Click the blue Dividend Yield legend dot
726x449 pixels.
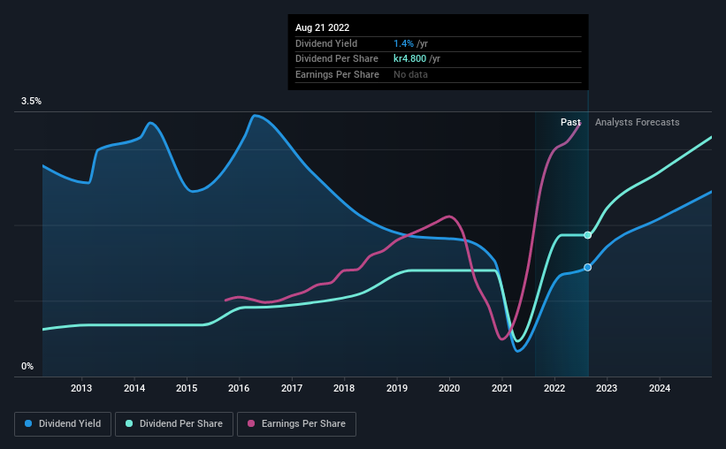tap(28, 423)
